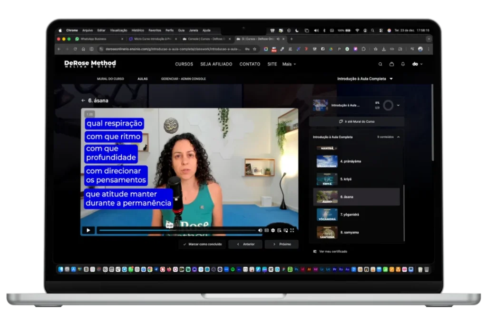Viewport: 487px width, 325px height.
Task: Switch to Console | Cursos browser tab
Action: tap(205, 39)
